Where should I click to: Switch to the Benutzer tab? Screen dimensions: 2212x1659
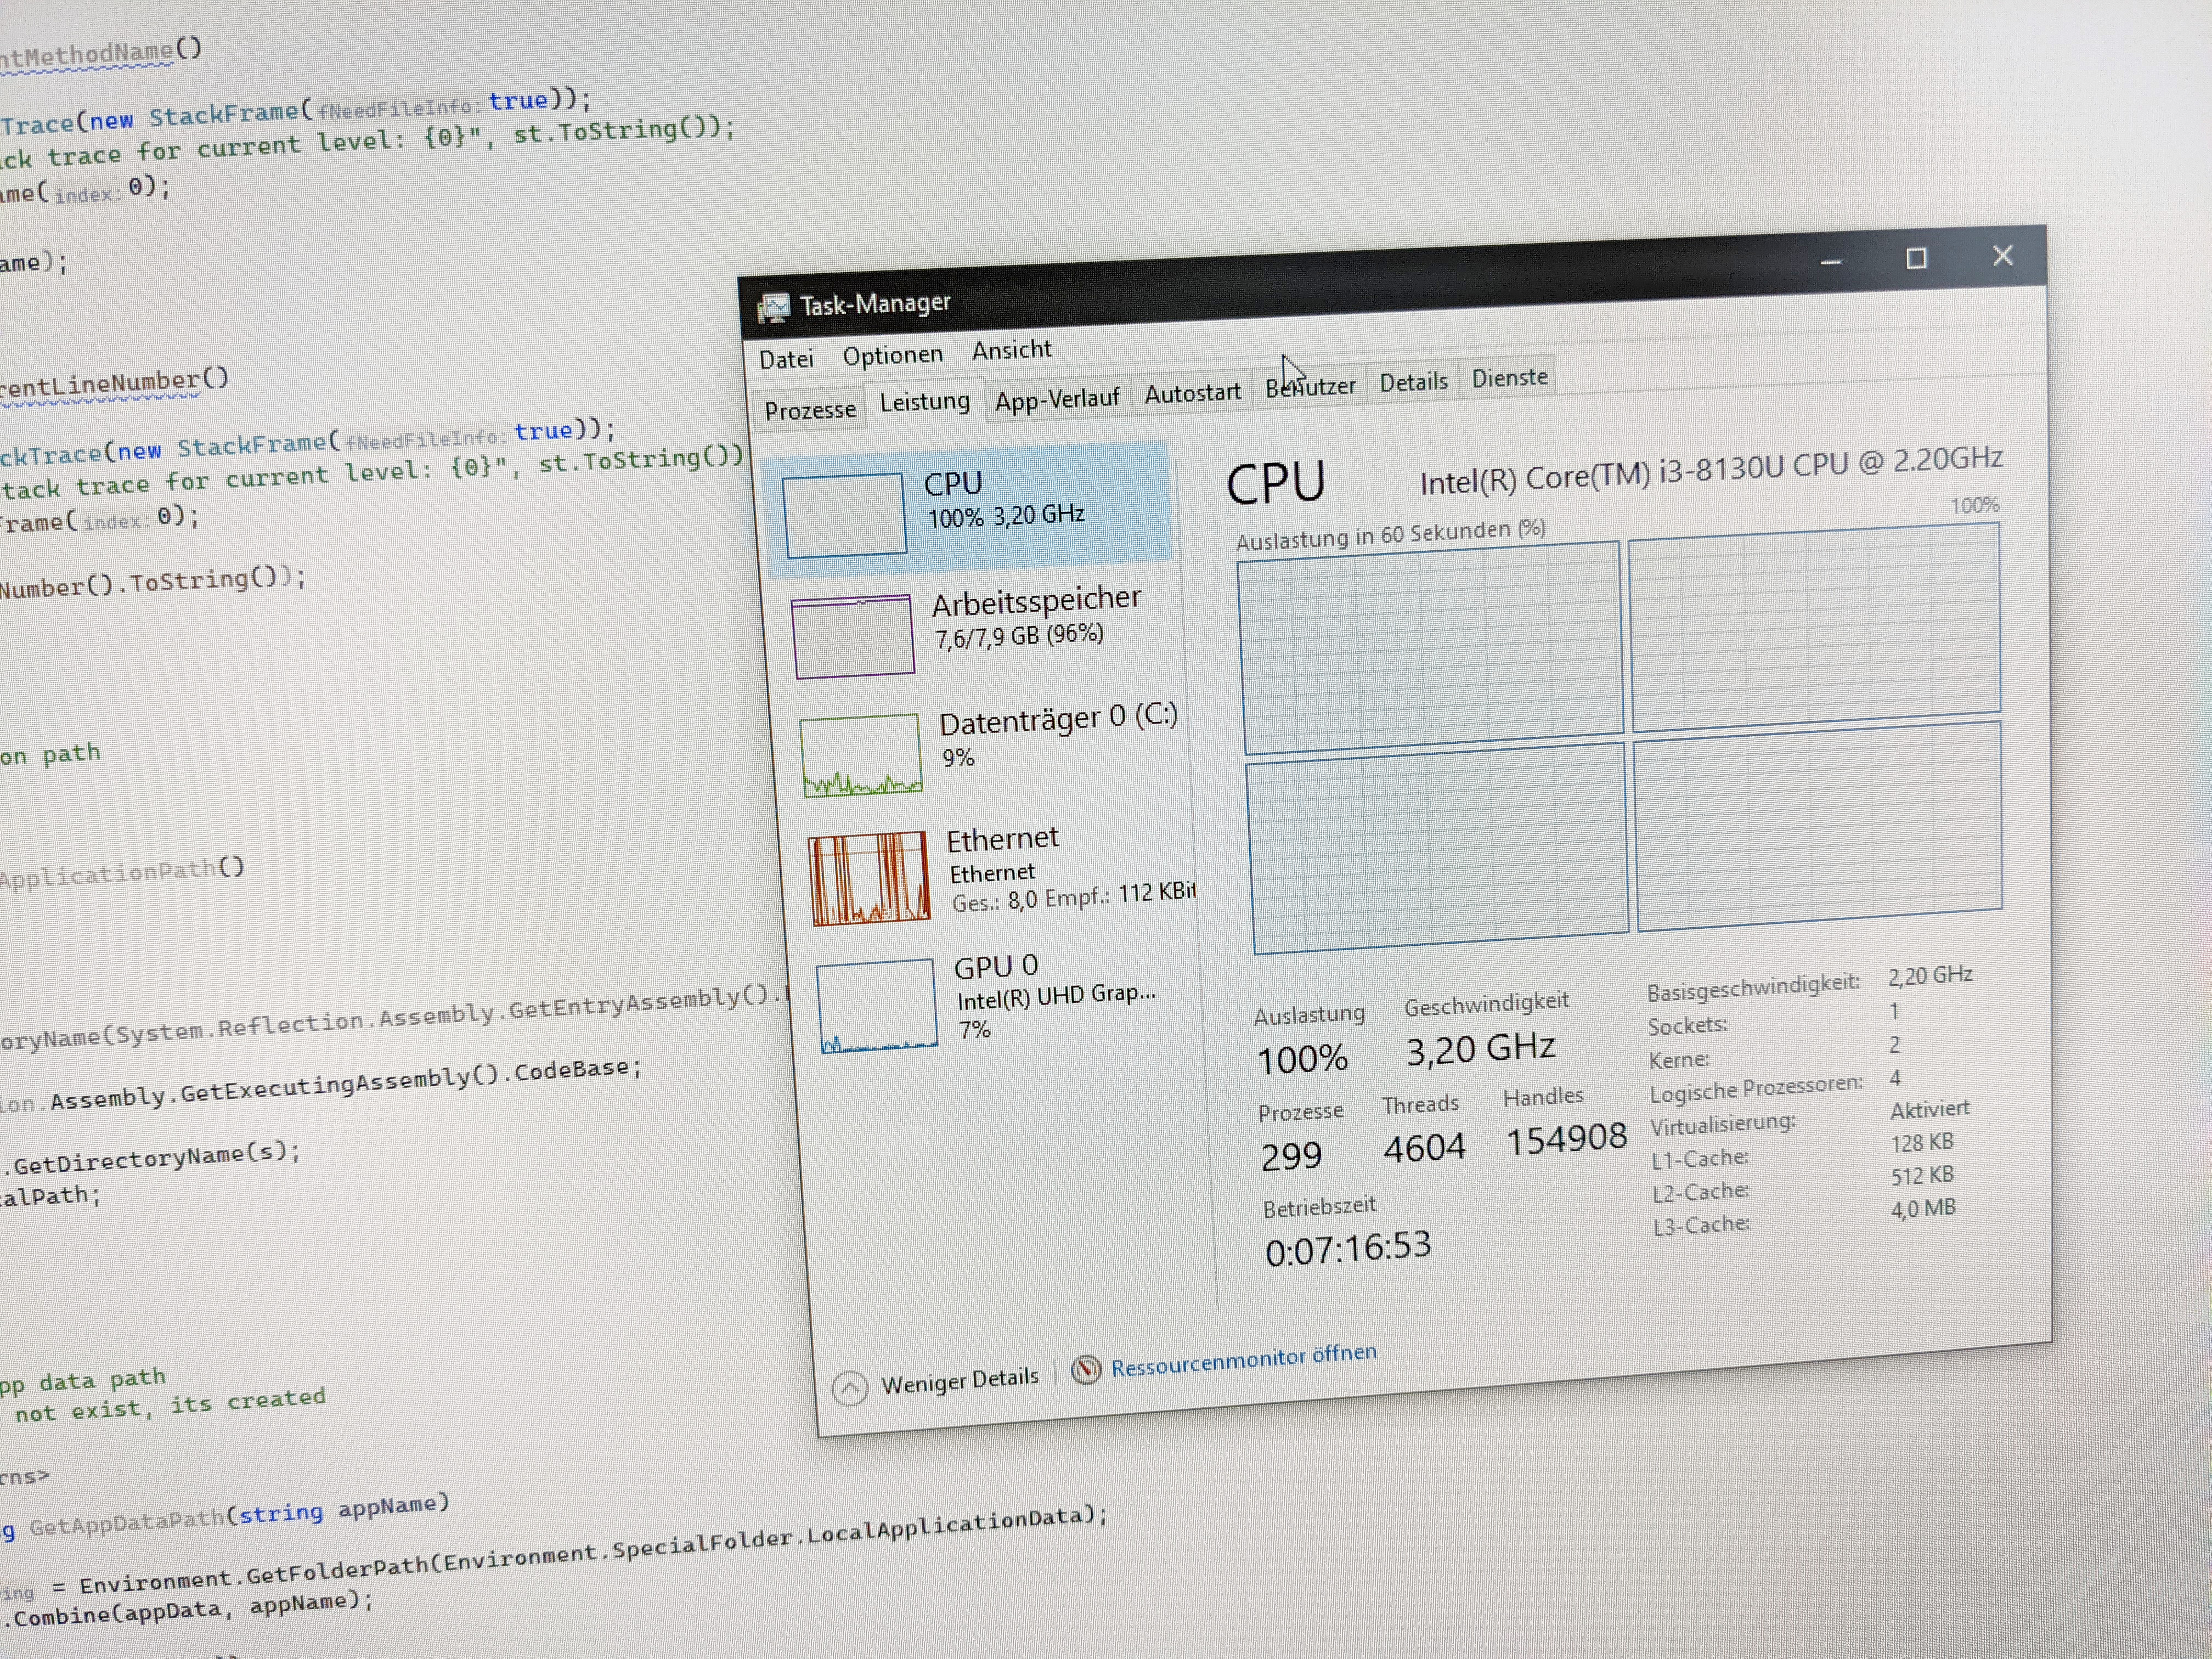pyautogui.click(x=1310, y=387)
